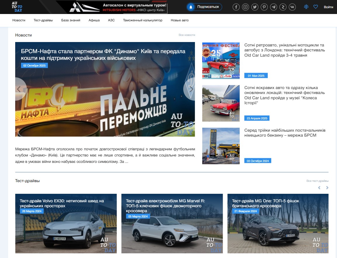
Task: Open MG Marvel R test-drive card
Action: pos(172,224)
